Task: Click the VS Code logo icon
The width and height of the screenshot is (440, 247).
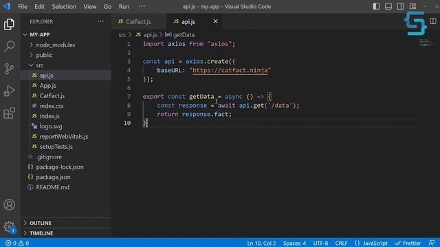Action: point(6,6)
